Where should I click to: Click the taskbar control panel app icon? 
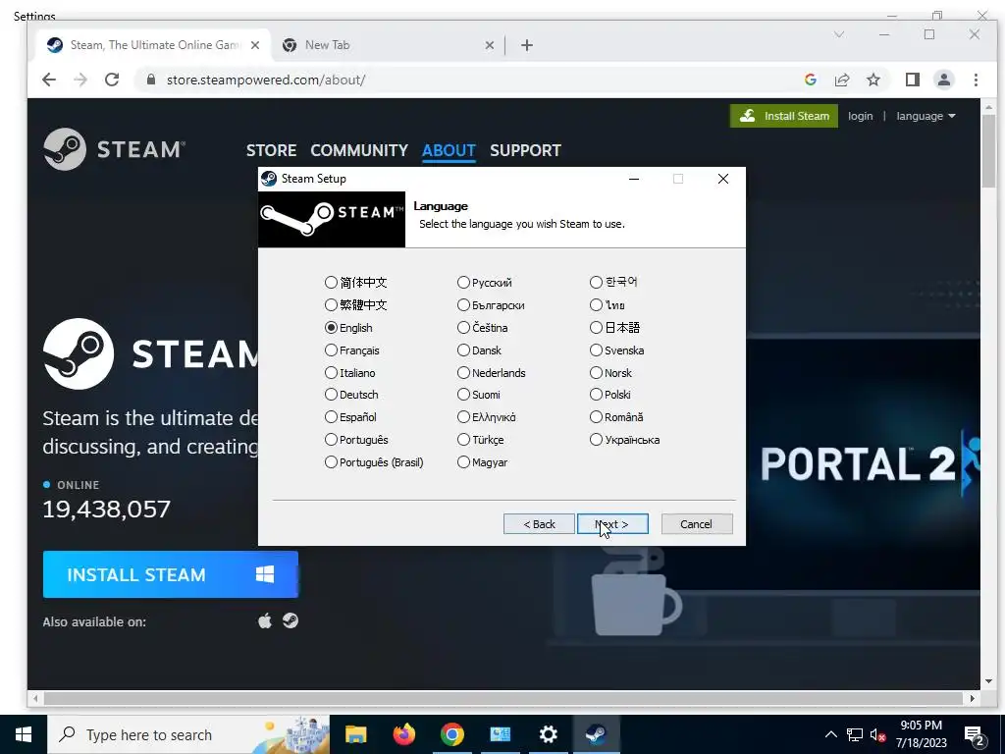point(500,734)
